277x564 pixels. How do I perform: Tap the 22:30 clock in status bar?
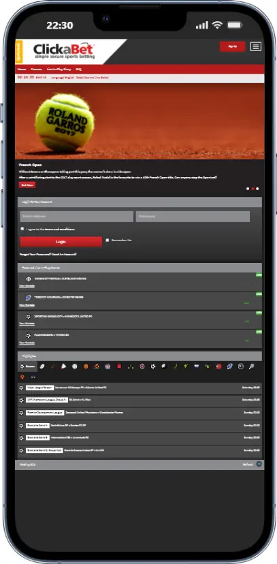[60, 25]
